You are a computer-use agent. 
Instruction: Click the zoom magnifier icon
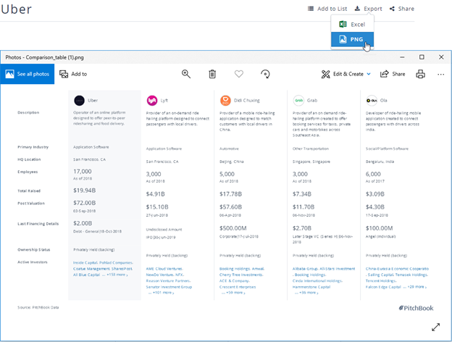[x=186, y=74]
